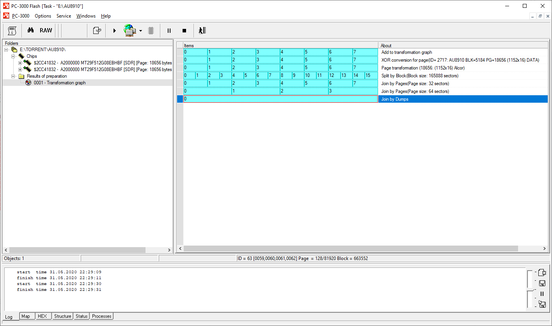Pause the log using the side pause icon

click(542, 294)
